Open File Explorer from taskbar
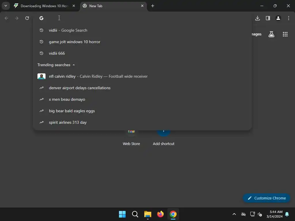This screenshot has height=221, width=295. [148, 214]
